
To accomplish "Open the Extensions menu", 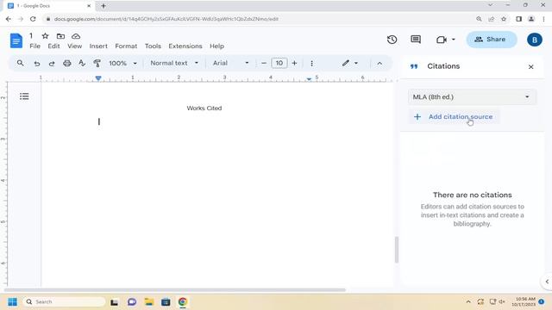I will pyautogui.click(x=185, y=46).
